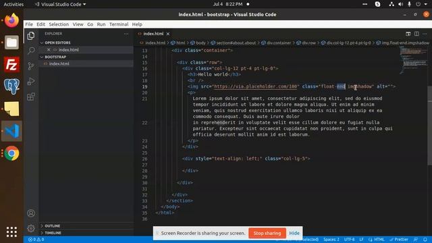The image size is (432, 243).
Task: Click line number 26 in gutter
Action: pyautogui.click(x=144, y=159)
